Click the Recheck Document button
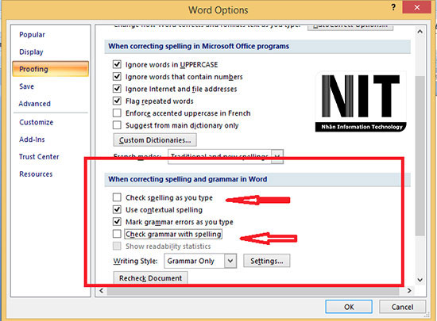Viewport: 437px width, 321px height. pyautogui.click(x=150, y=278)
